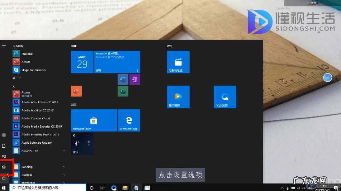Click the Power button icon
341x191 pixels.
(x=4, y=178)
